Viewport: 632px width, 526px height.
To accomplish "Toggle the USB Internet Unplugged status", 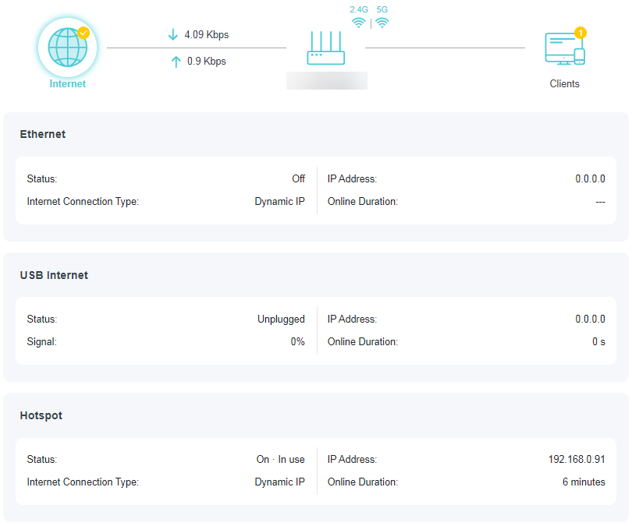I will click(x=281, y=319).
